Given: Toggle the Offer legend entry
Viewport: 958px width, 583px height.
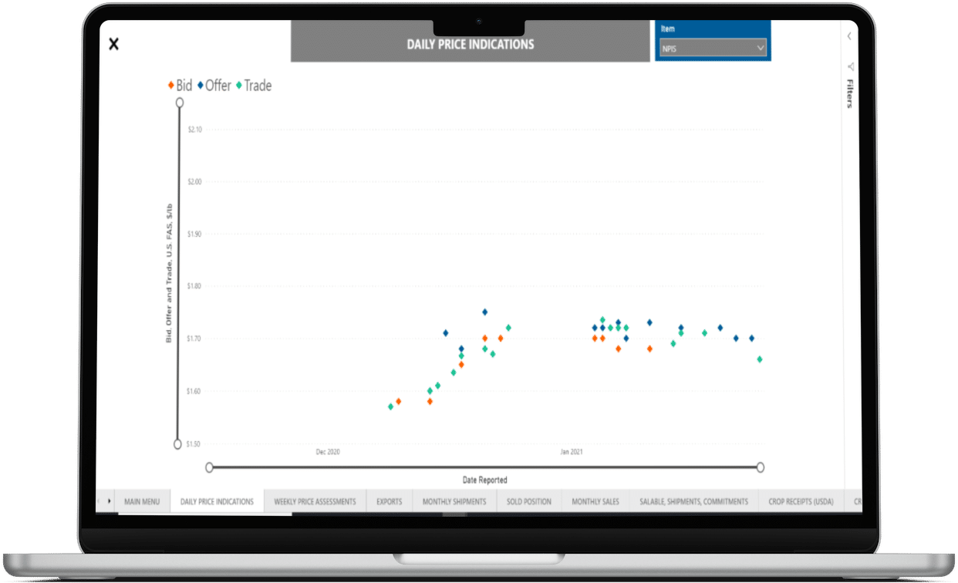Looking at the screenshot, I should (214, 86).
